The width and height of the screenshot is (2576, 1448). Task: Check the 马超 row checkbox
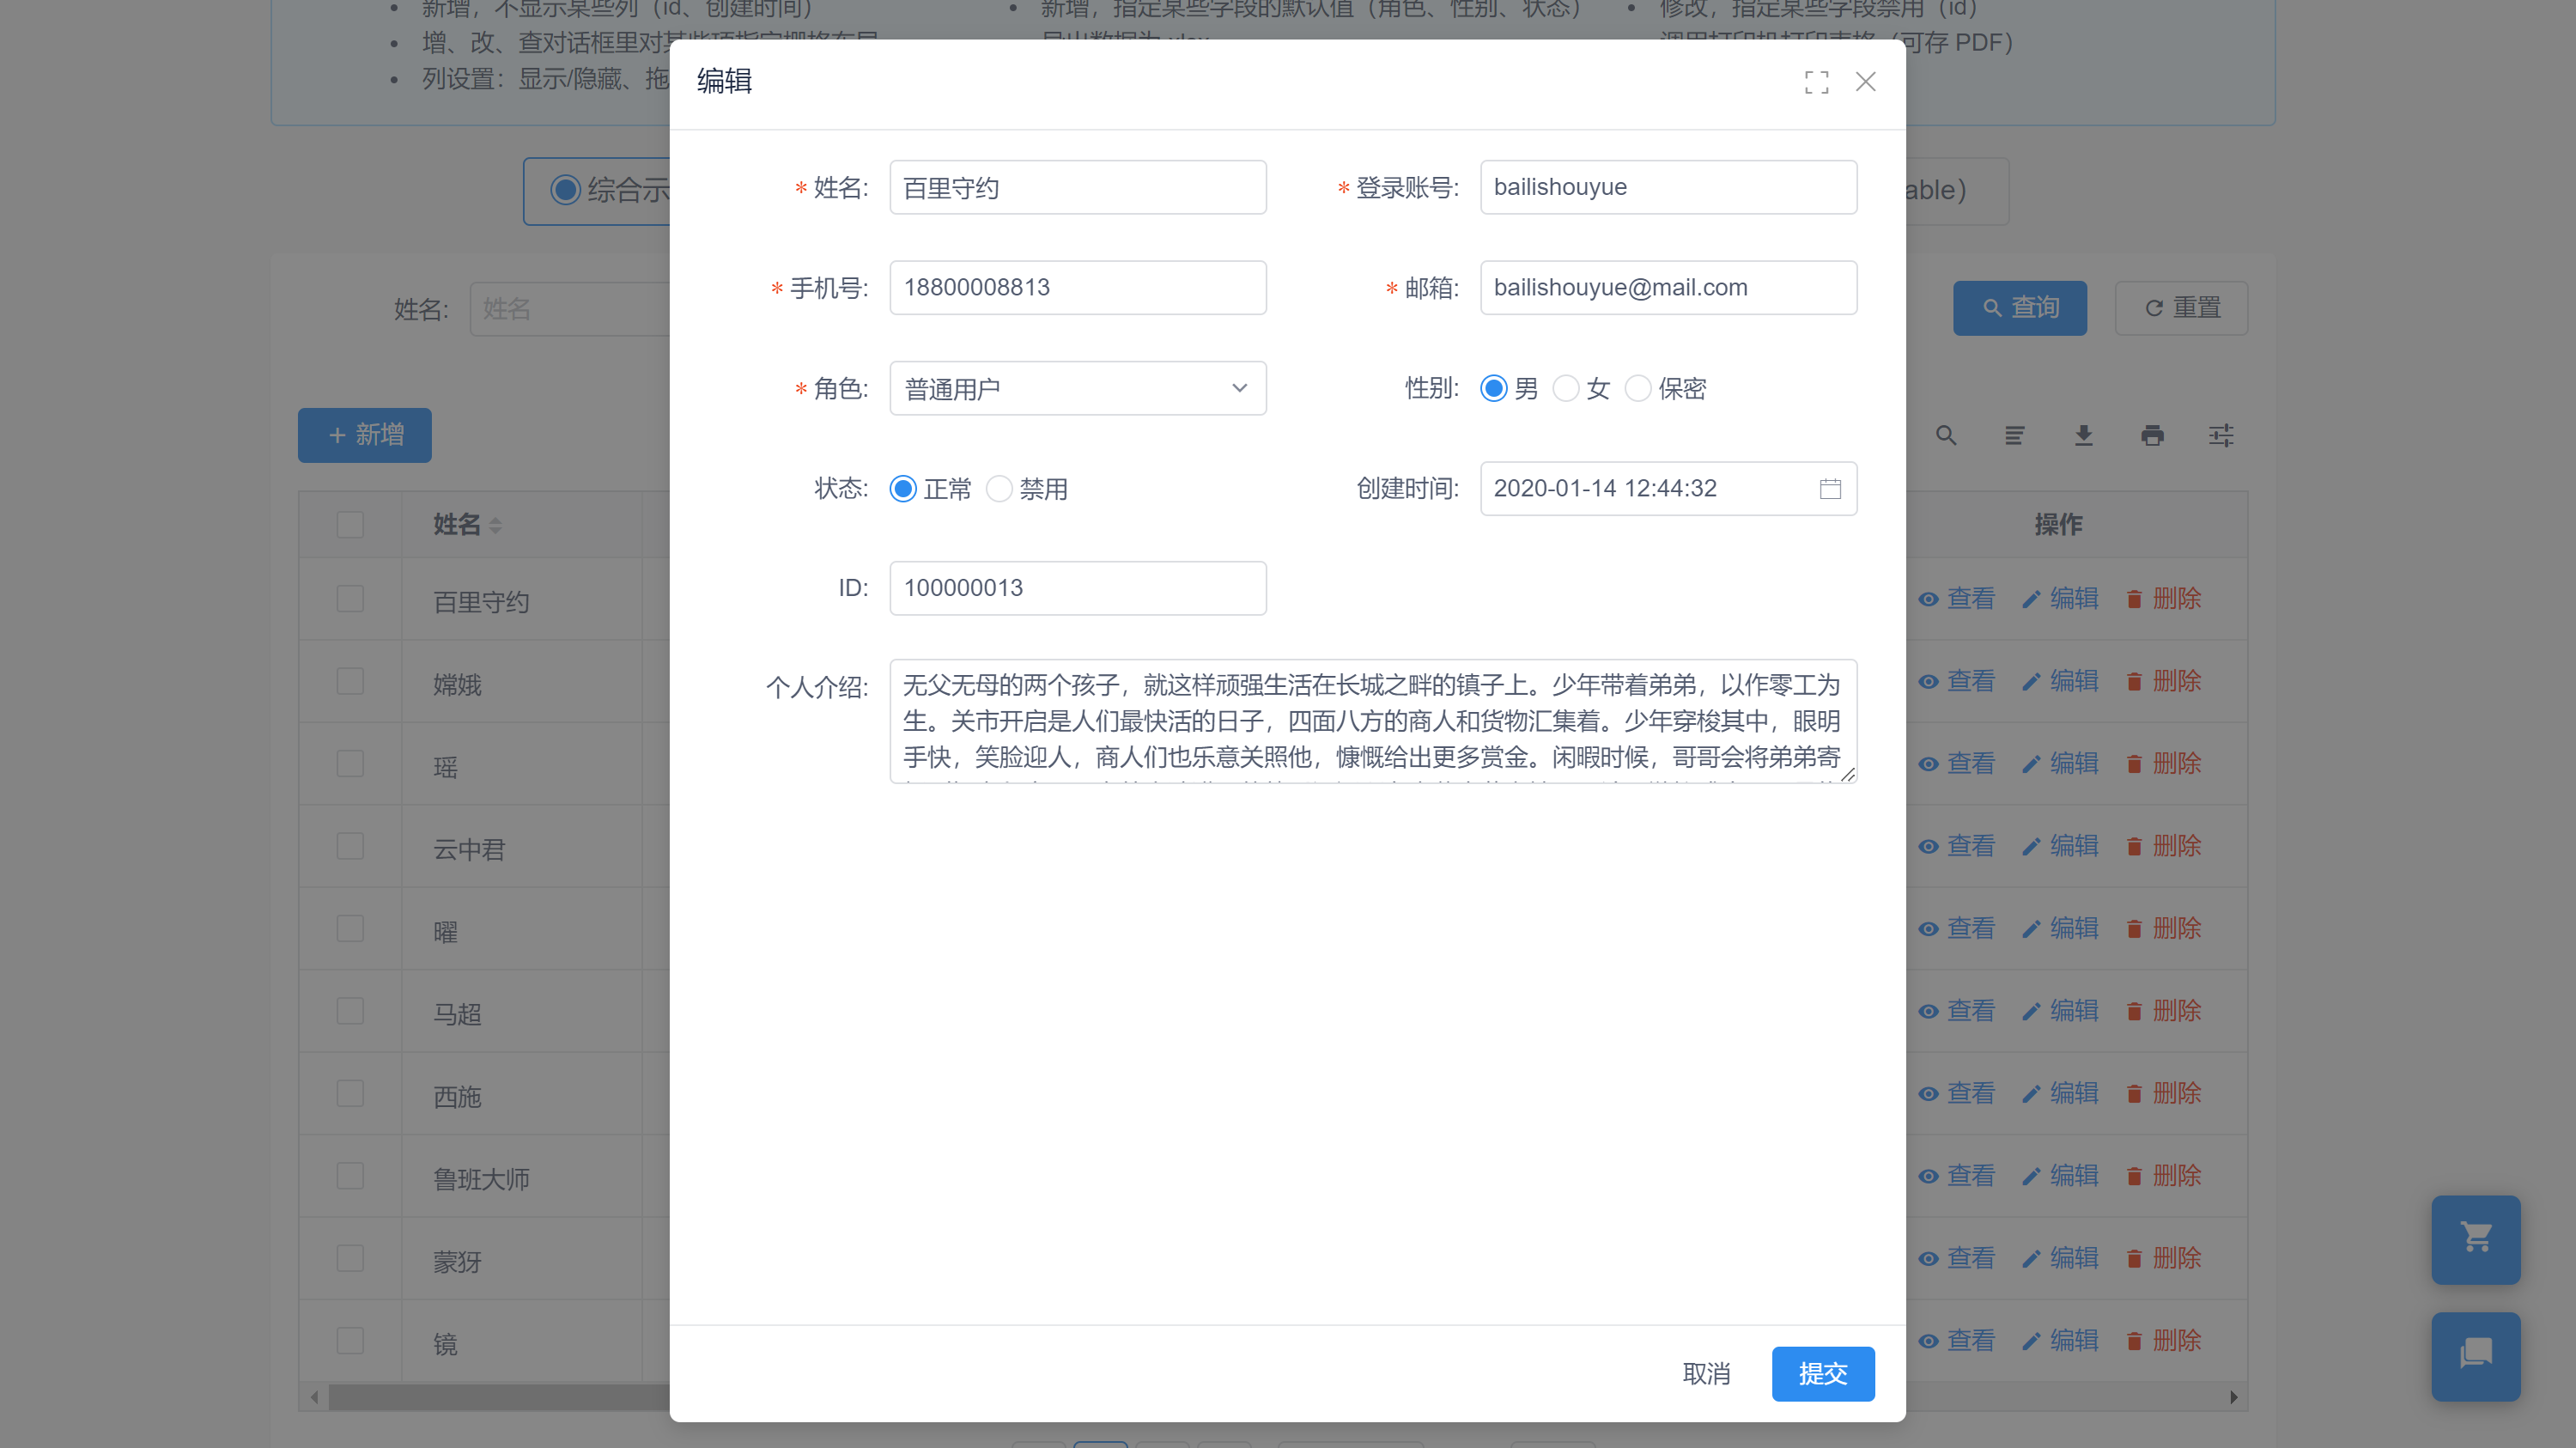pyautogui.click(x=350, y=1011)
